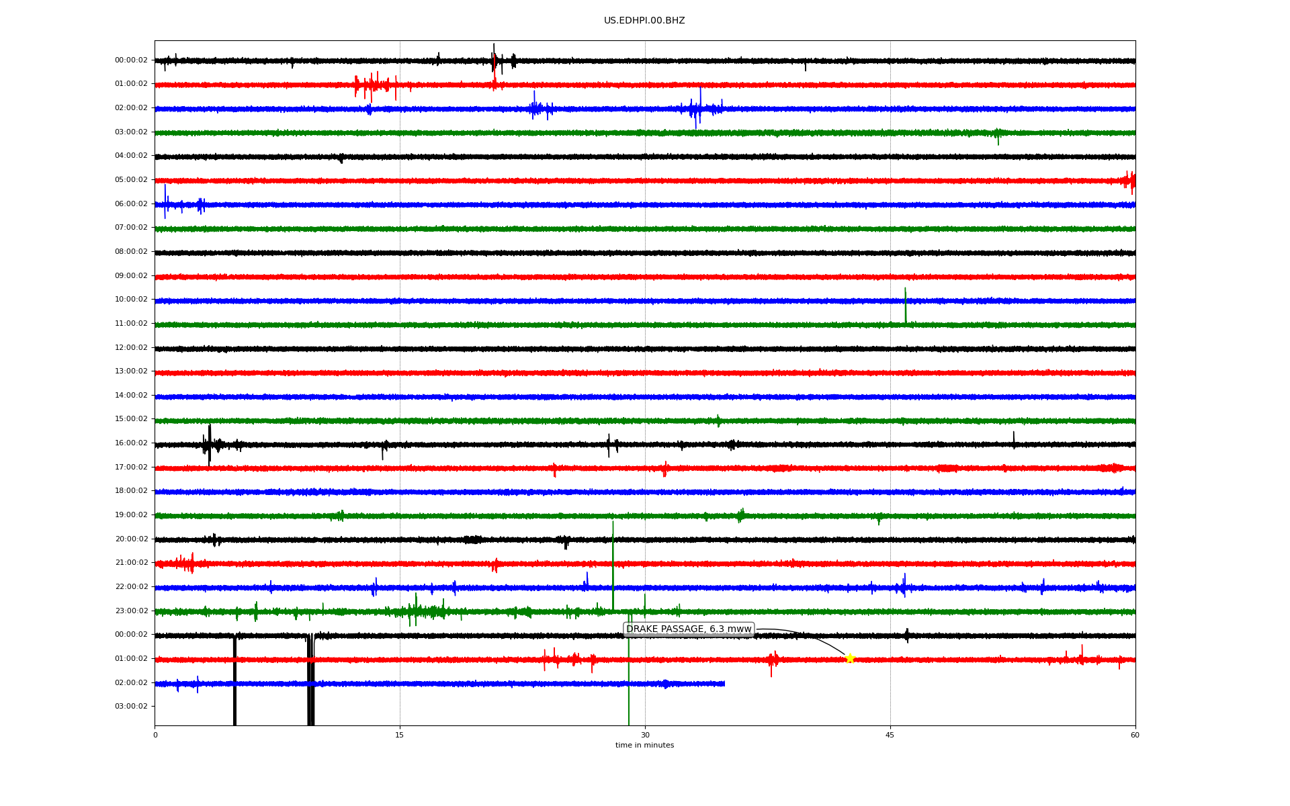Click the 00:00:02 label at top
The image size is (1290, 806).
pos(131,60)
